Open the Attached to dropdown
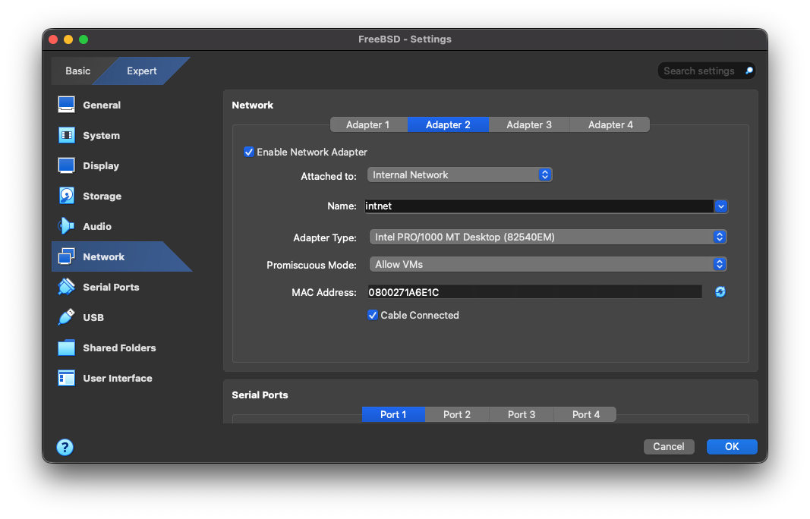This screenshot has height=519, width=810. 460,175
